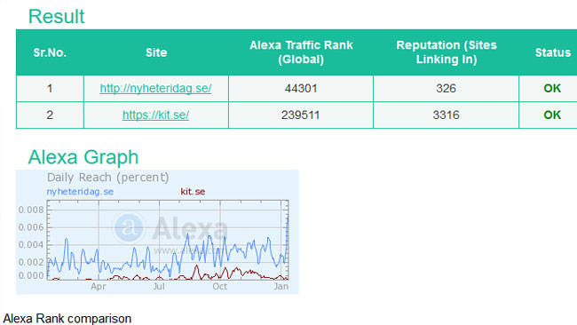
Task: Click the 'Alexa Rank comparison' caption
Action: pos(67,319)
